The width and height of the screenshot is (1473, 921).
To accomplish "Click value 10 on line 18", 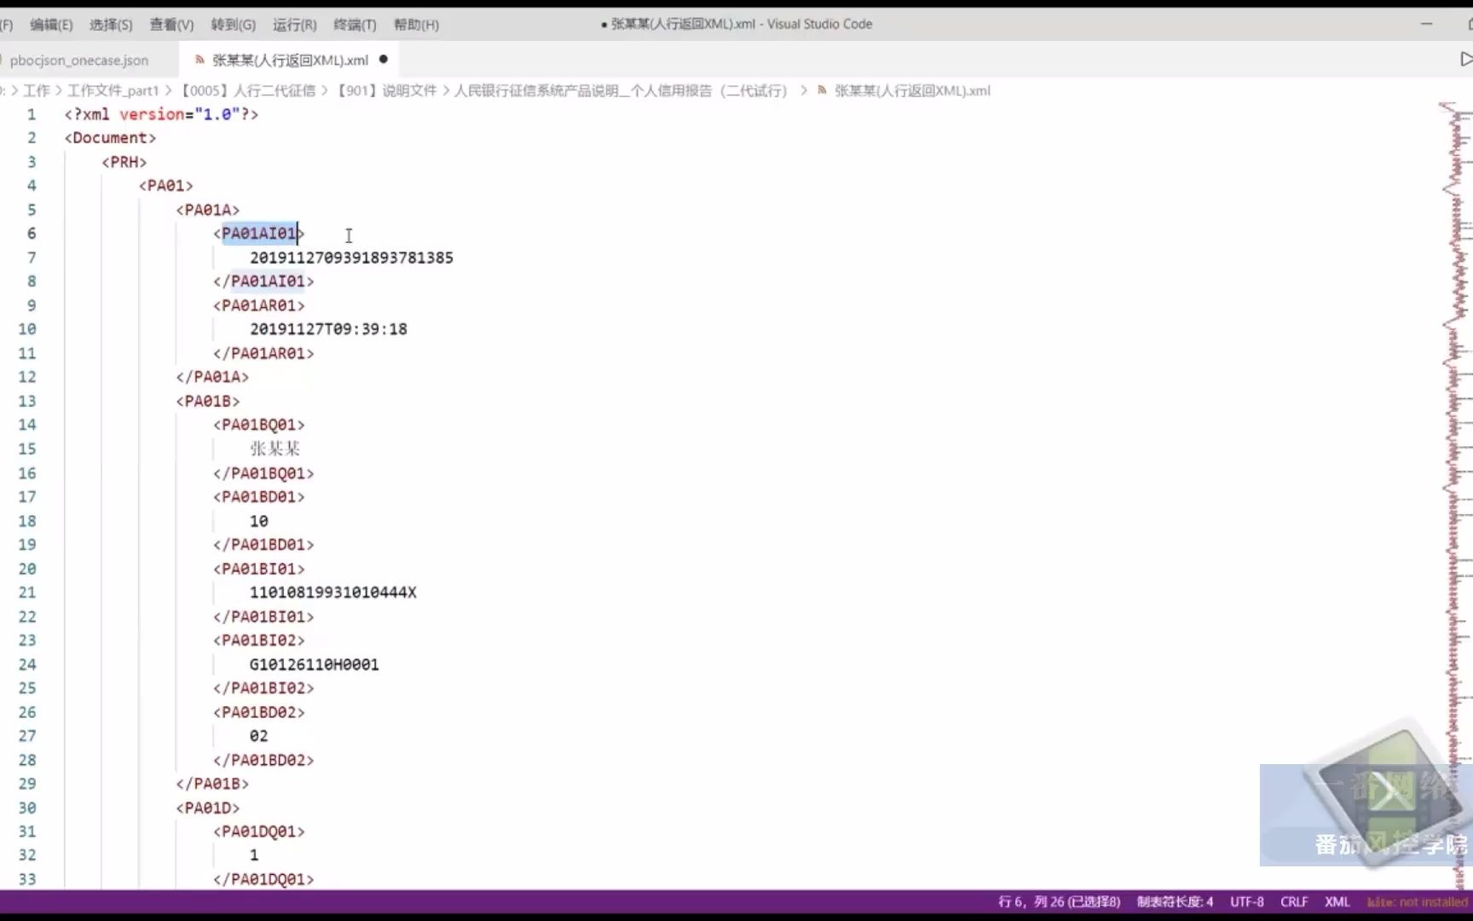I will tap(259, 521).
